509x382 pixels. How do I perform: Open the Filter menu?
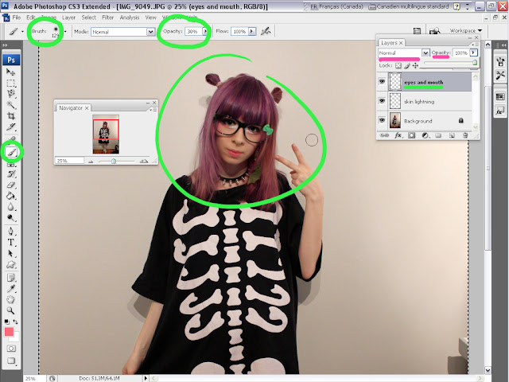pyautogui.click(x=108, y=18)
